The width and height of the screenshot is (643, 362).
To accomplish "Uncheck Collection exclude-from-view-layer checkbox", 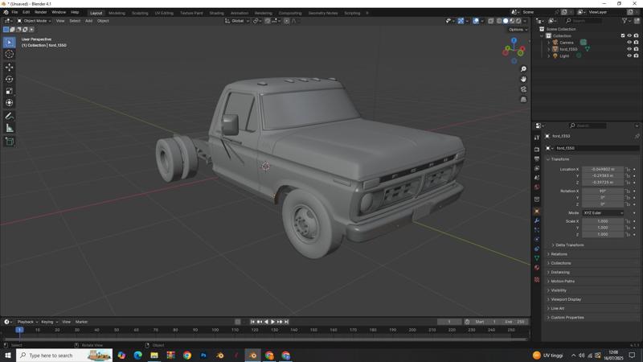I will click(x=623, y=35).
